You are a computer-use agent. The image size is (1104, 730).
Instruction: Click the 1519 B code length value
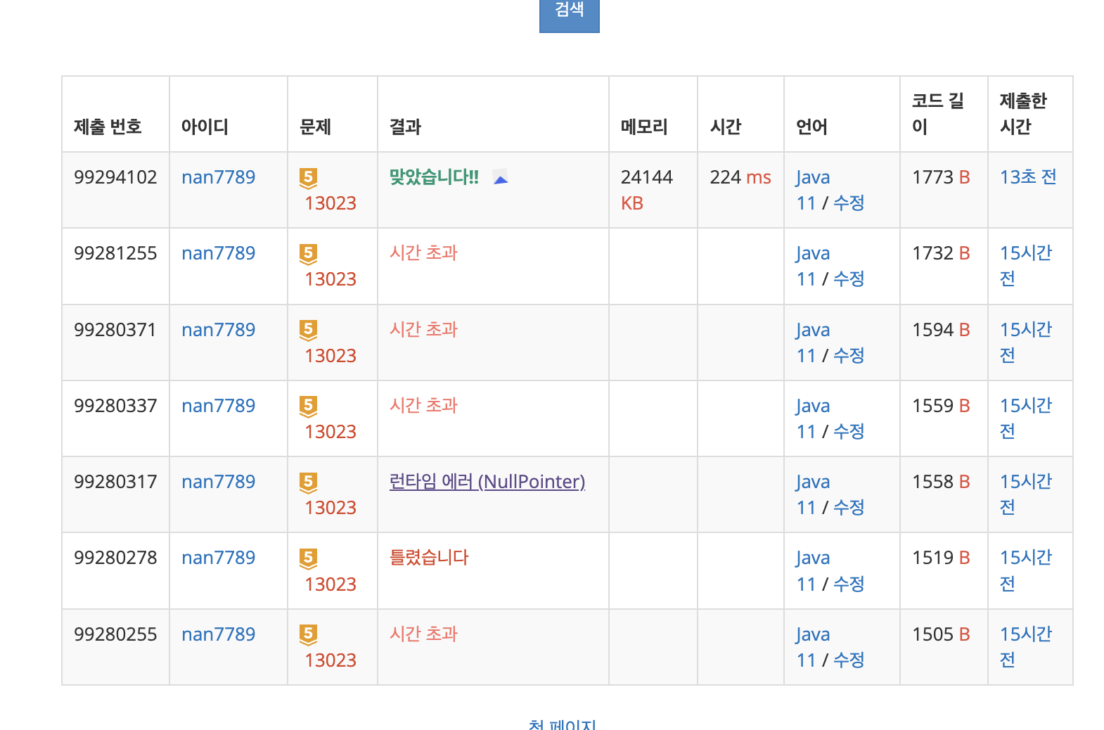pyautogui.click(x=941, y=558)
